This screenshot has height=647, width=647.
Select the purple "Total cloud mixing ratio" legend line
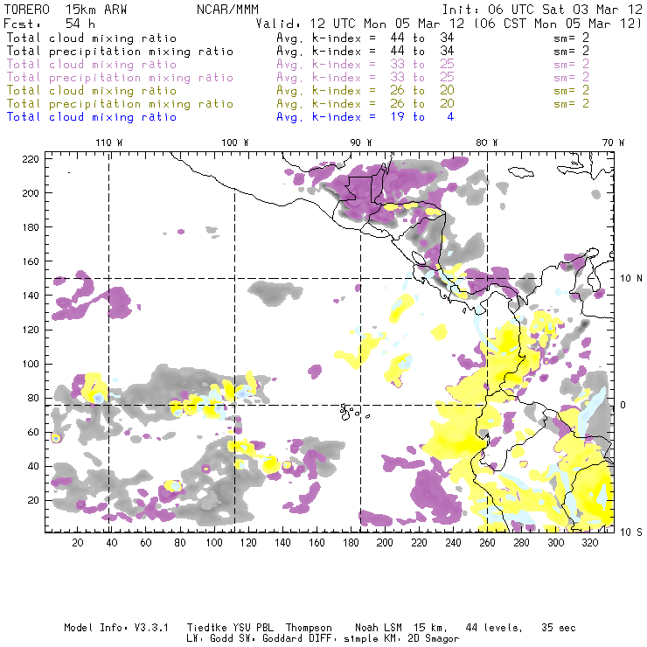(92, 65)
